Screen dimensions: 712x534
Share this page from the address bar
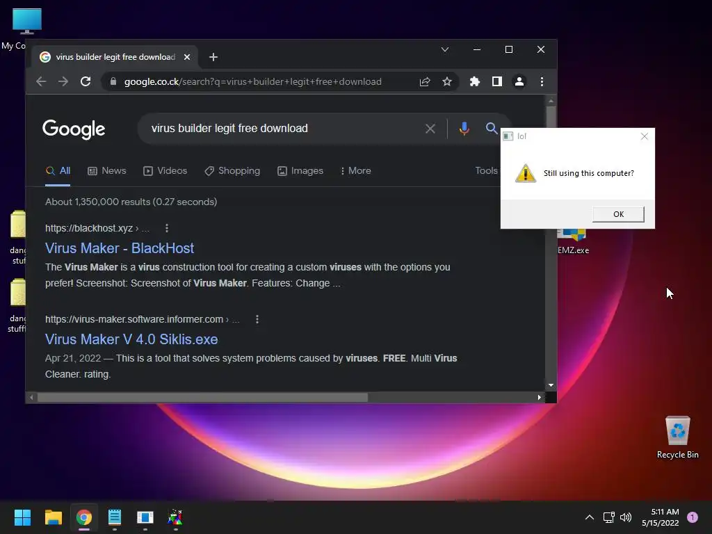coord(425,82)
